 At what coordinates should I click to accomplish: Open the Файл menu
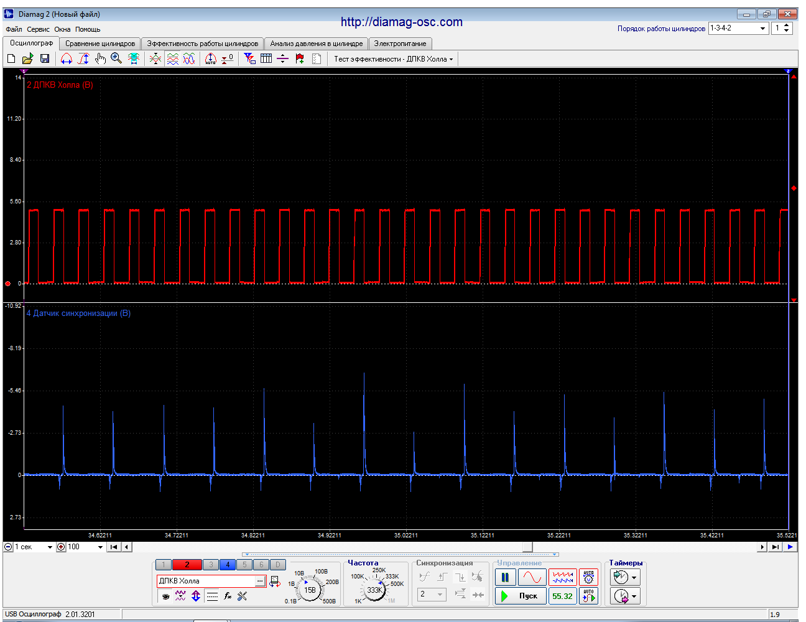(x=14, y=29)
